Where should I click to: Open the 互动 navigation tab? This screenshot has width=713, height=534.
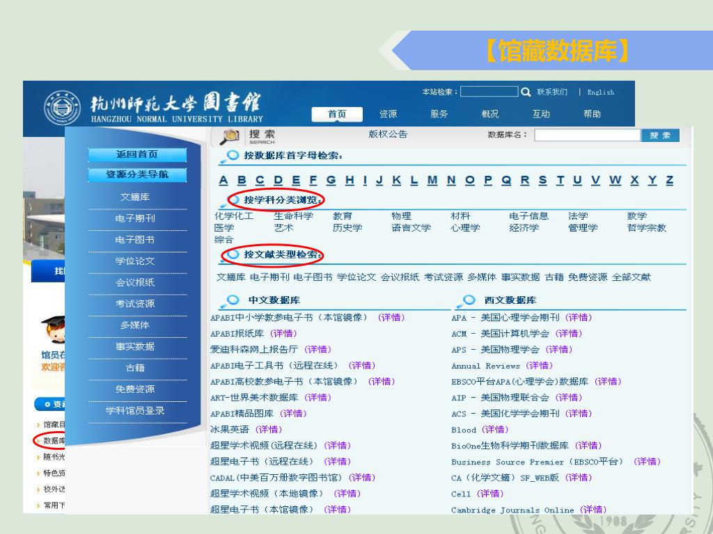(x=540, y=114)
